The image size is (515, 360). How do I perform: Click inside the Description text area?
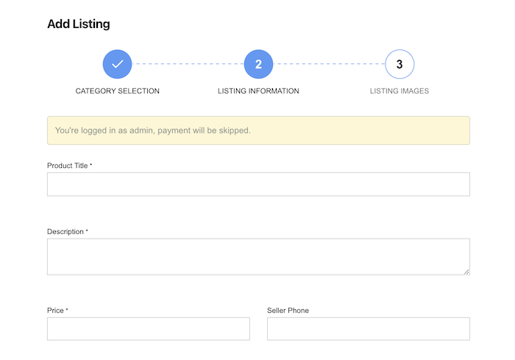tap(258, 257)
